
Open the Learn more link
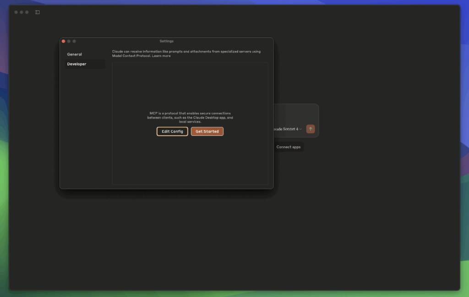click(x=161, y=56)
